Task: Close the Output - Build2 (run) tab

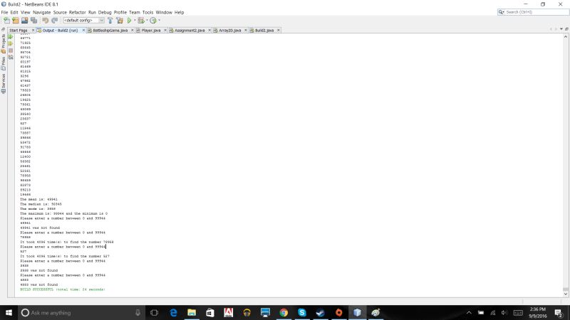Action: (83, 30)
